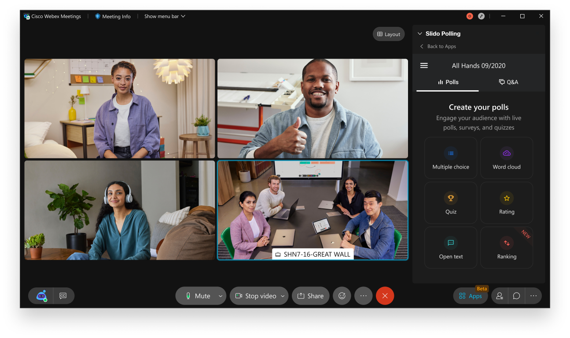This screenshot has width=570, height=338.
Task: Switch to the Polls tab
Action: tap(448, 82)
